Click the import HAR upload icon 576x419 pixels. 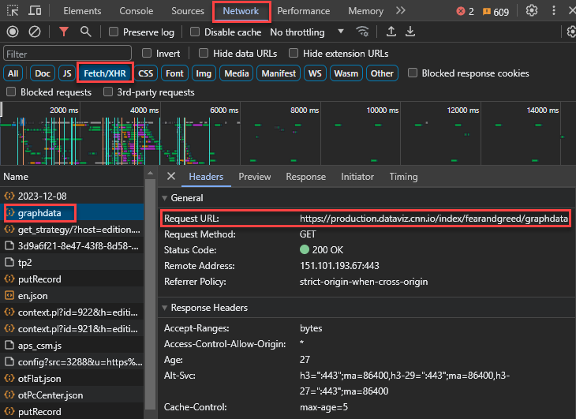tap(391, 32)
